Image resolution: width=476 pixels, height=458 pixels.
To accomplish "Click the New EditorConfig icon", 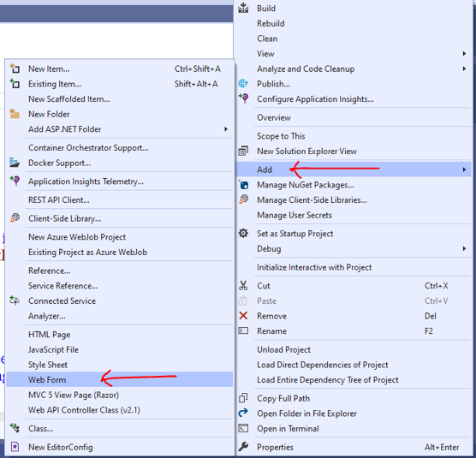I will [15, 447].
